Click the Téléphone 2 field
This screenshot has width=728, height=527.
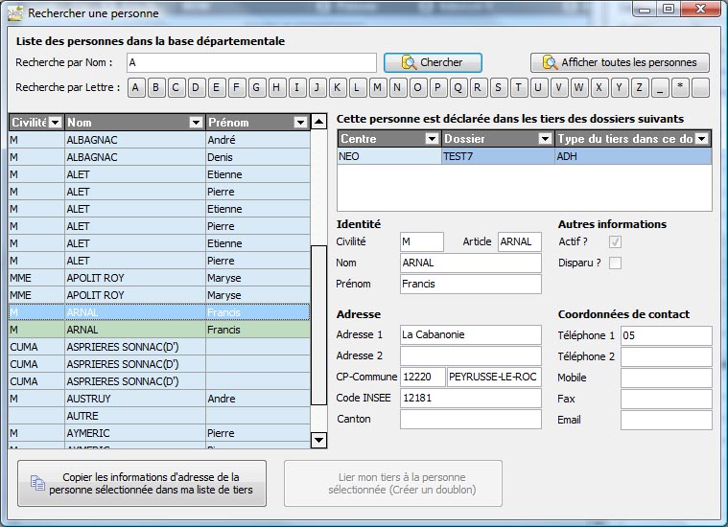(x=667, y=356)
